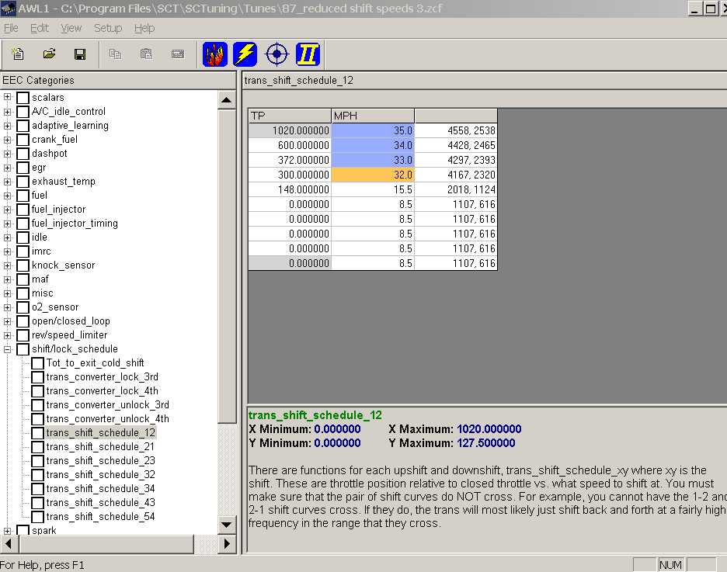The image size is (727, 572).
Task: Click the Copy toolbar icon
Action: click(115, 54)
